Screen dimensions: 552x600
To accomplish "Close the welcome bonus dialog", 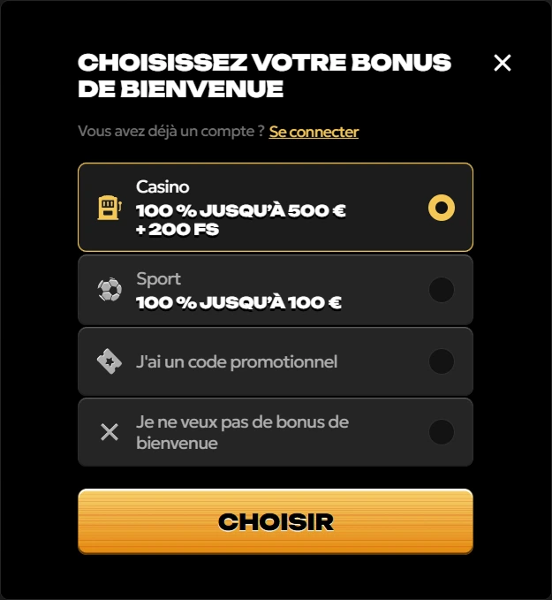I will coord(503,63).
